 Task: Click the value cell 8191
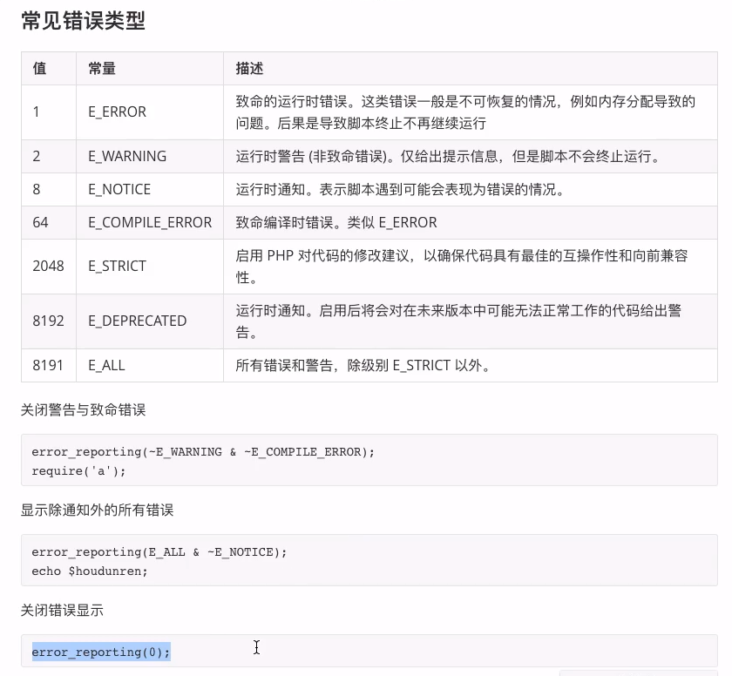(48, 365)
